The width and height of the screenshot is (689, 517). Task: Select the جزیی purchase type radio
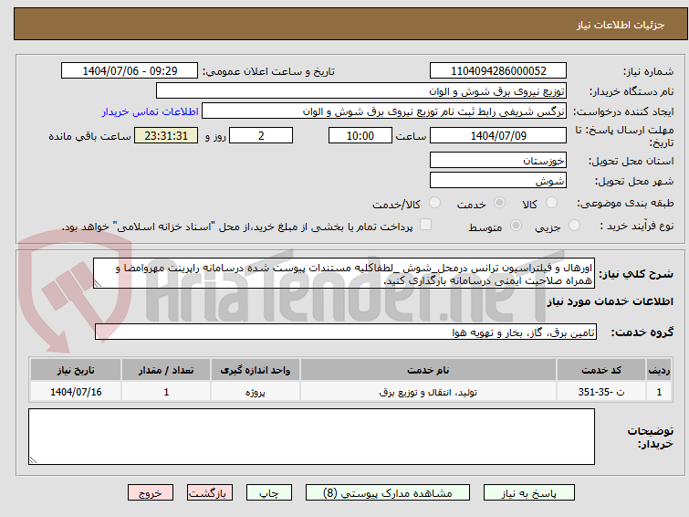(574, 226)
